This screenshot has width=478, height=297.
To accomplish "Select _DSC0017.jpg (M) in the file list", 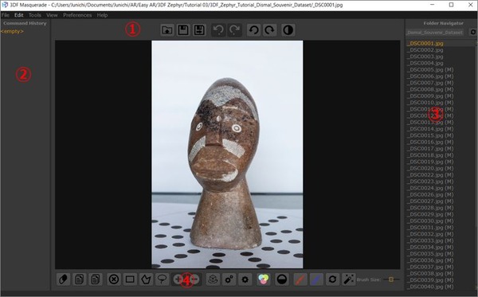I will pos(430,148).
